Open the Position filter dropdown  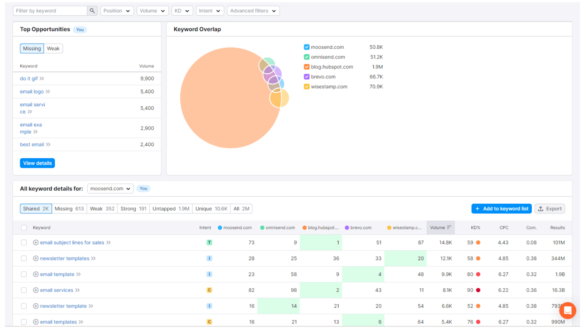point(117,11)
